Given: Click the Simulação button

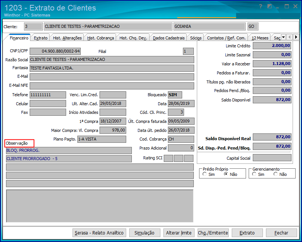Looking at the screenshot, I should [145, 233].
